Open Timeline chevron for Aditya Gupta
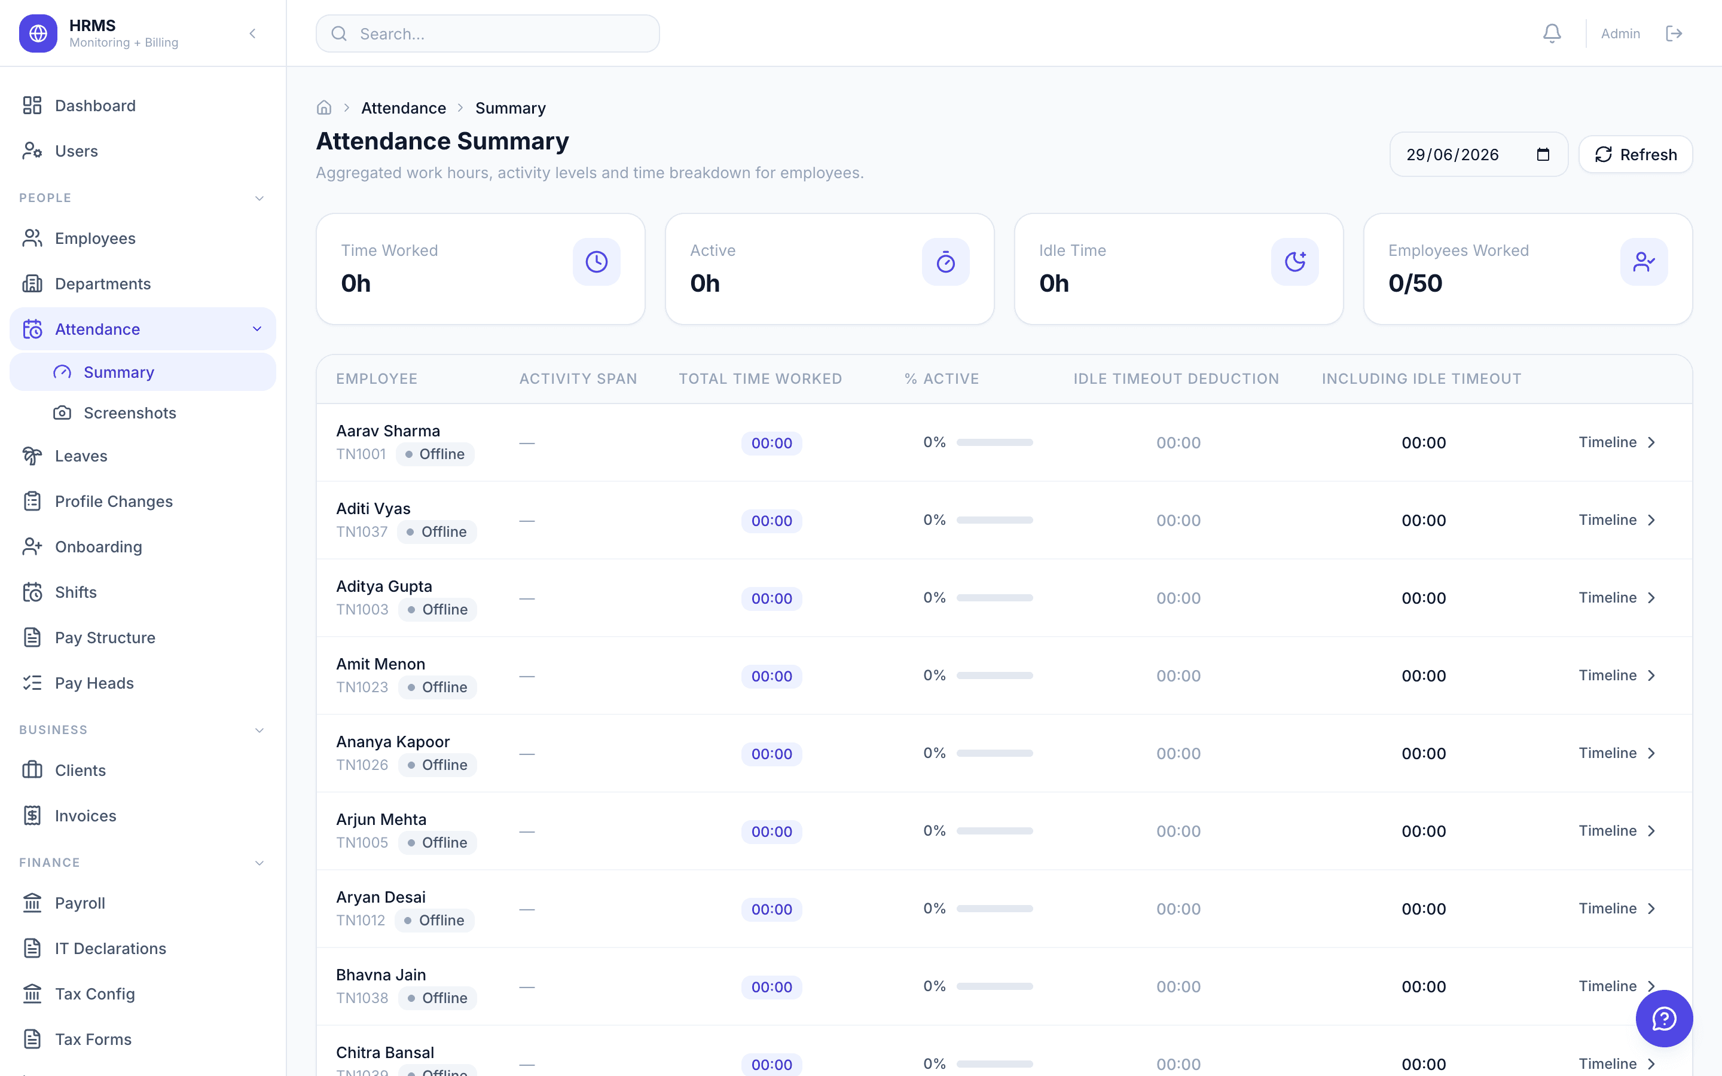 coord(1651,598)
